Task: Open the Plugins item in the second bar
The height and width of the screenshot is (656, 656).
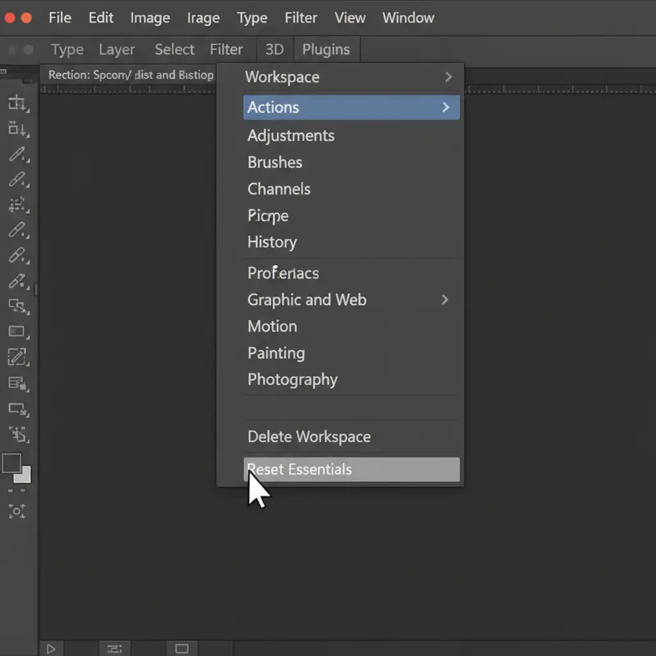Action: 325,49
